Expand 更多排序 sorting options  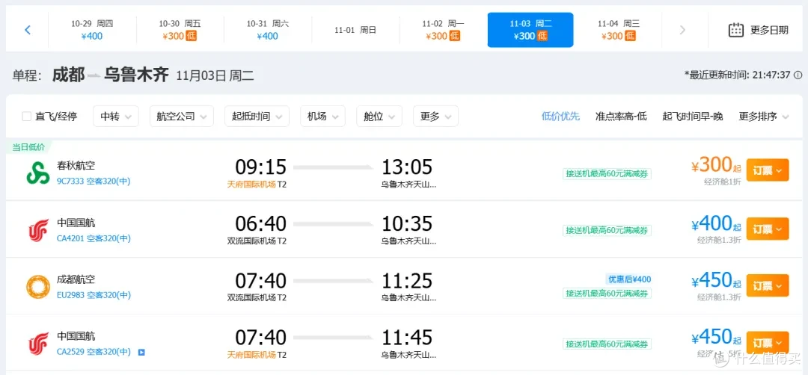point(764,117)
